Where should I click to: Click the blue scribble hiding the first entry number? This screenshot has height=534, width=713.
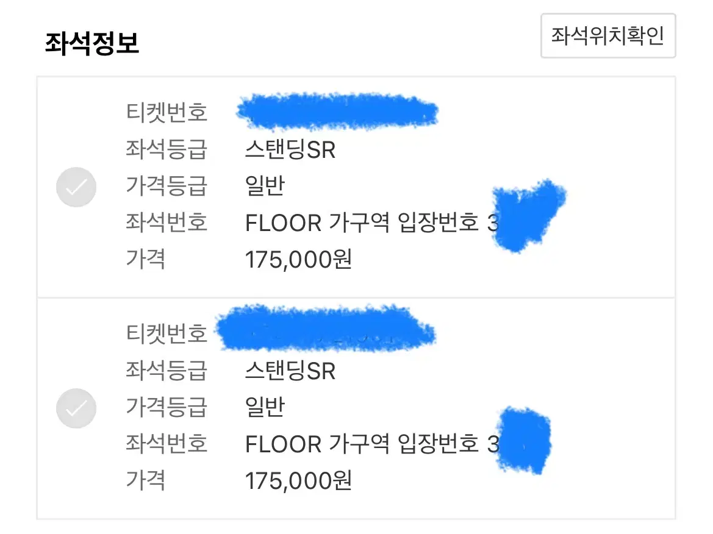pos(529,215)
